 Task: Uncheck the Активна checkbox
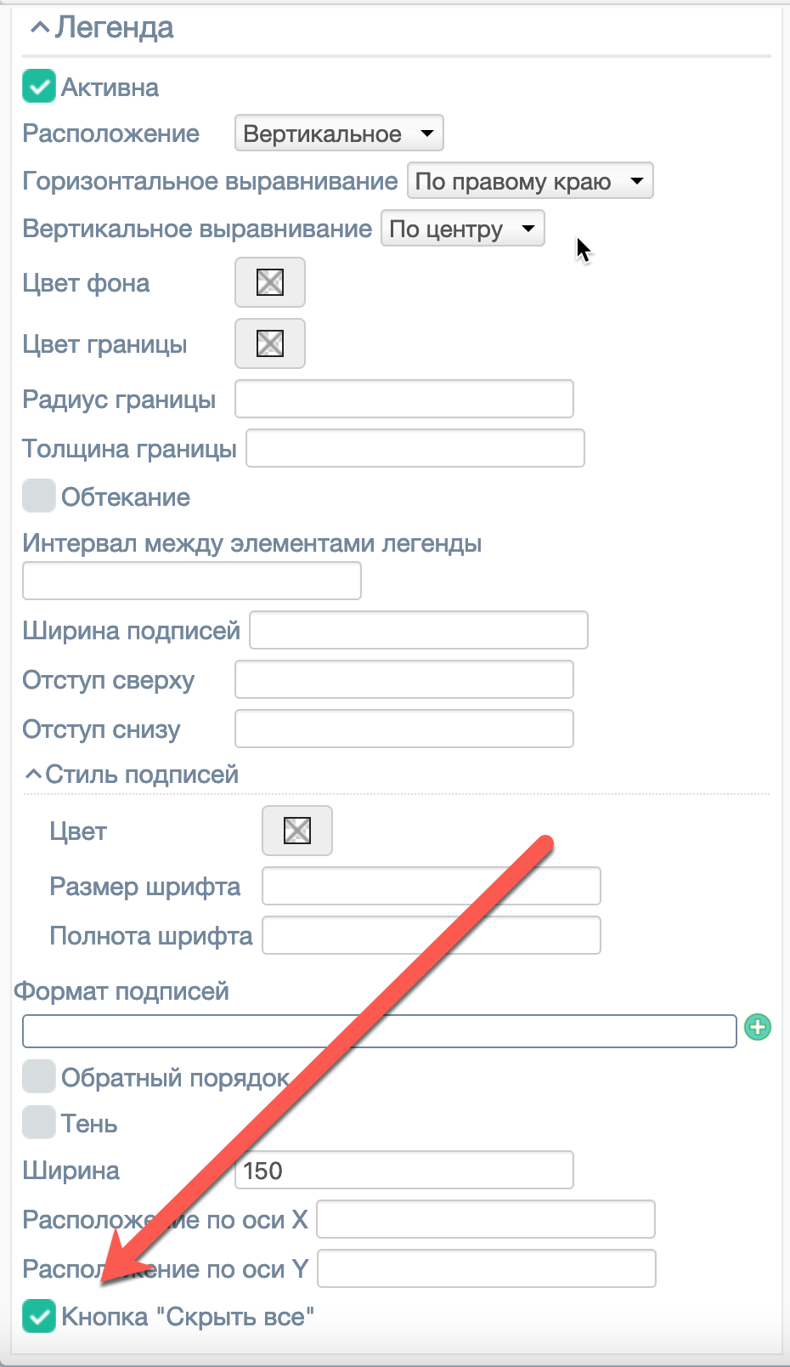coord(39,87)
